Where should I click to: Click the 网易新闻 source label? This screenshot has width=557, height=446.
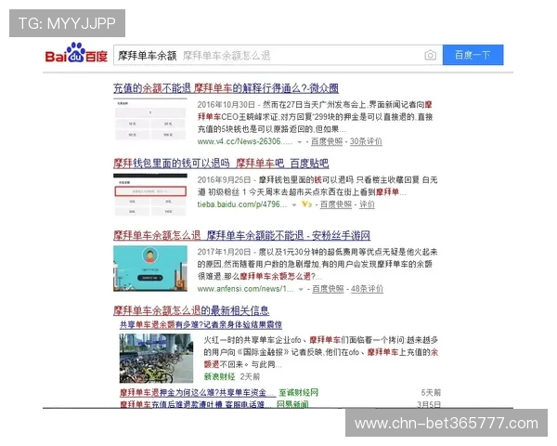pyautogui.click(x=292, y=404)
